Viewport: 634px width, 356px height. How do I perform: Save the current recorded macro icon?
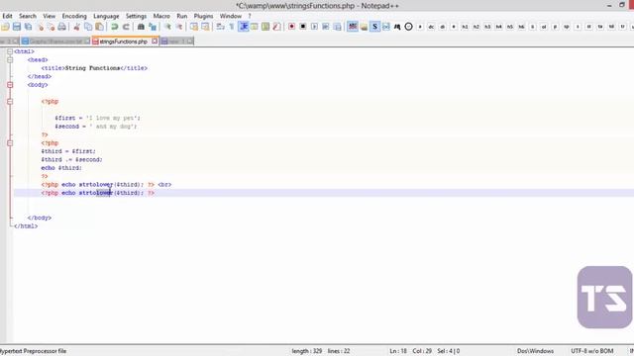click(x=337, y=27)
